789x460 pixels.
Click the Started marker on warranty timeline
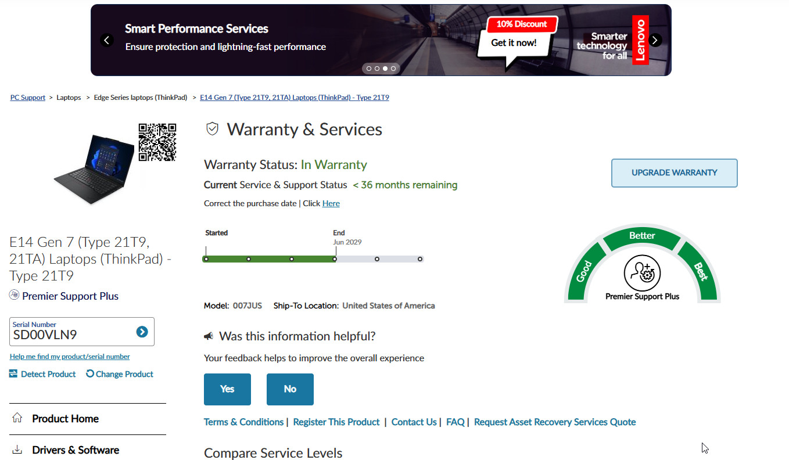[206, 259]
